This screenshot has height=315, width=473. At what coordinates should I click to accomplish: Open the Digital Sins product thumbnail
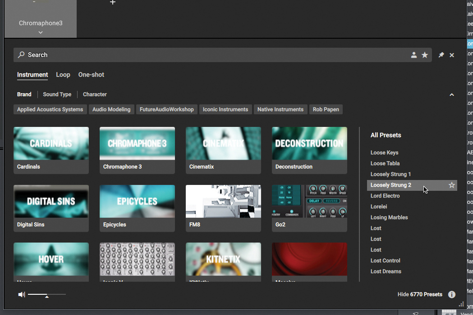51,208
